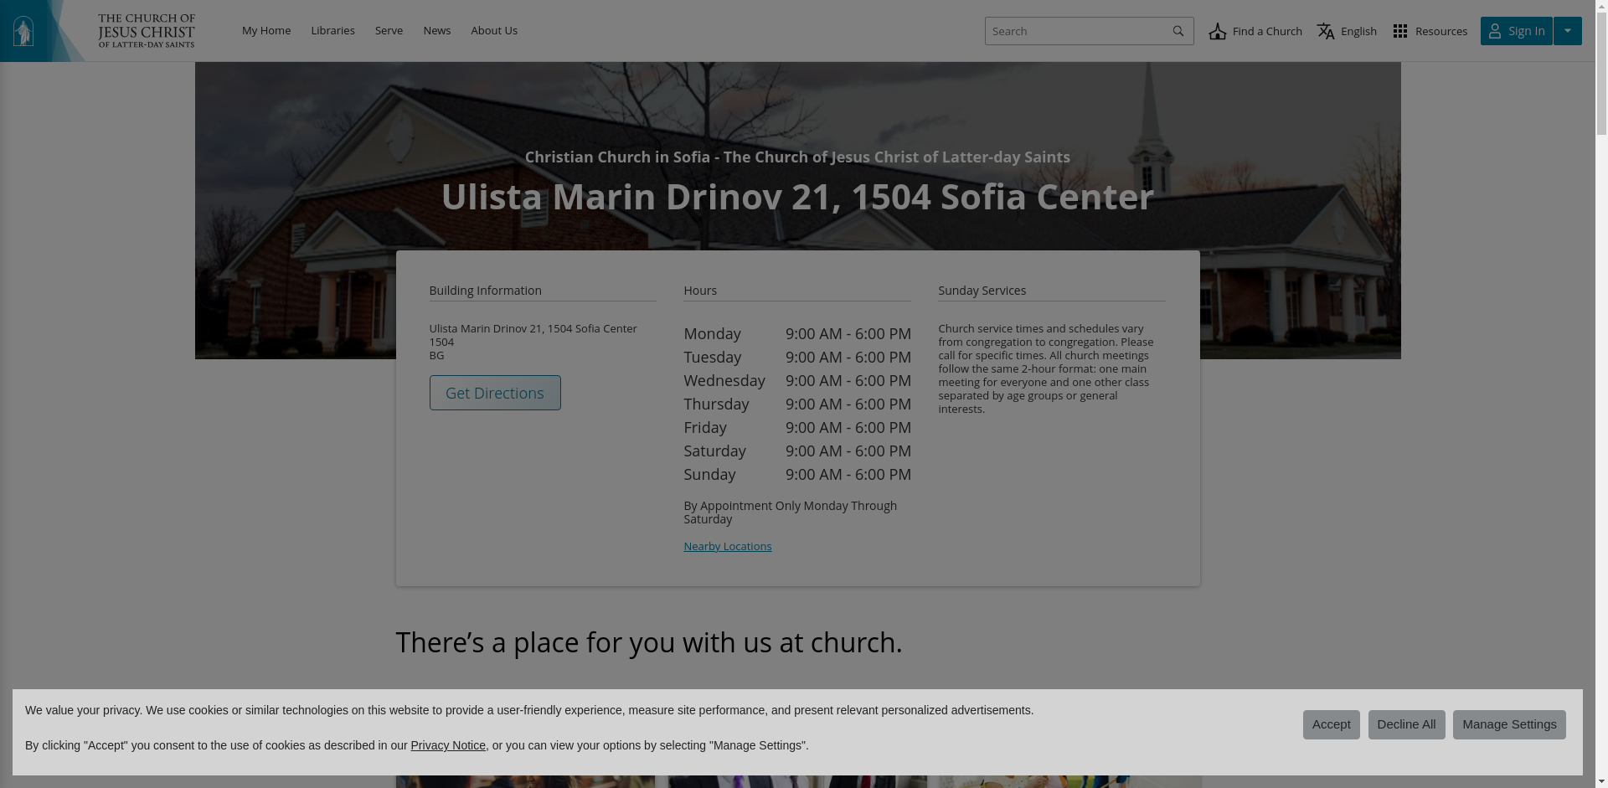The width and height of the screenshot is (1608, 788).
Task: Focus the Search input field
Action: [1075, 32]
